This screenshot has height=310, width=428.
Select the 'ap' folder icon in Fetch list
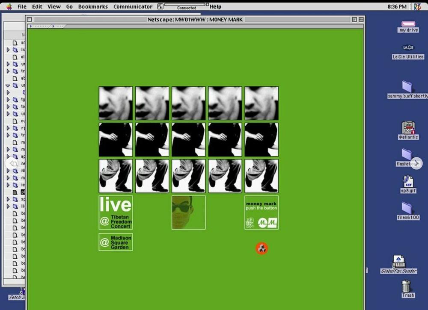tap(15, 156)
